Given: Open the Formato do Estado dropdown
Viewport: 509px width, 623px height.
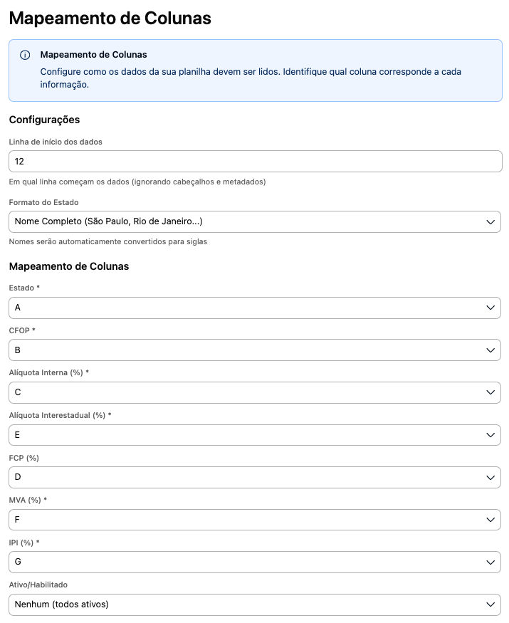Looking at the screenshot, I should pyautogui.click(x=255, y=221).
